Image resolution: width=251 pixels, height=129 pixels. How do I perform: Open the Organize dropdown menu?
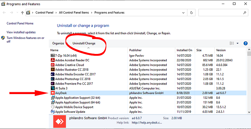pos(60,43)
